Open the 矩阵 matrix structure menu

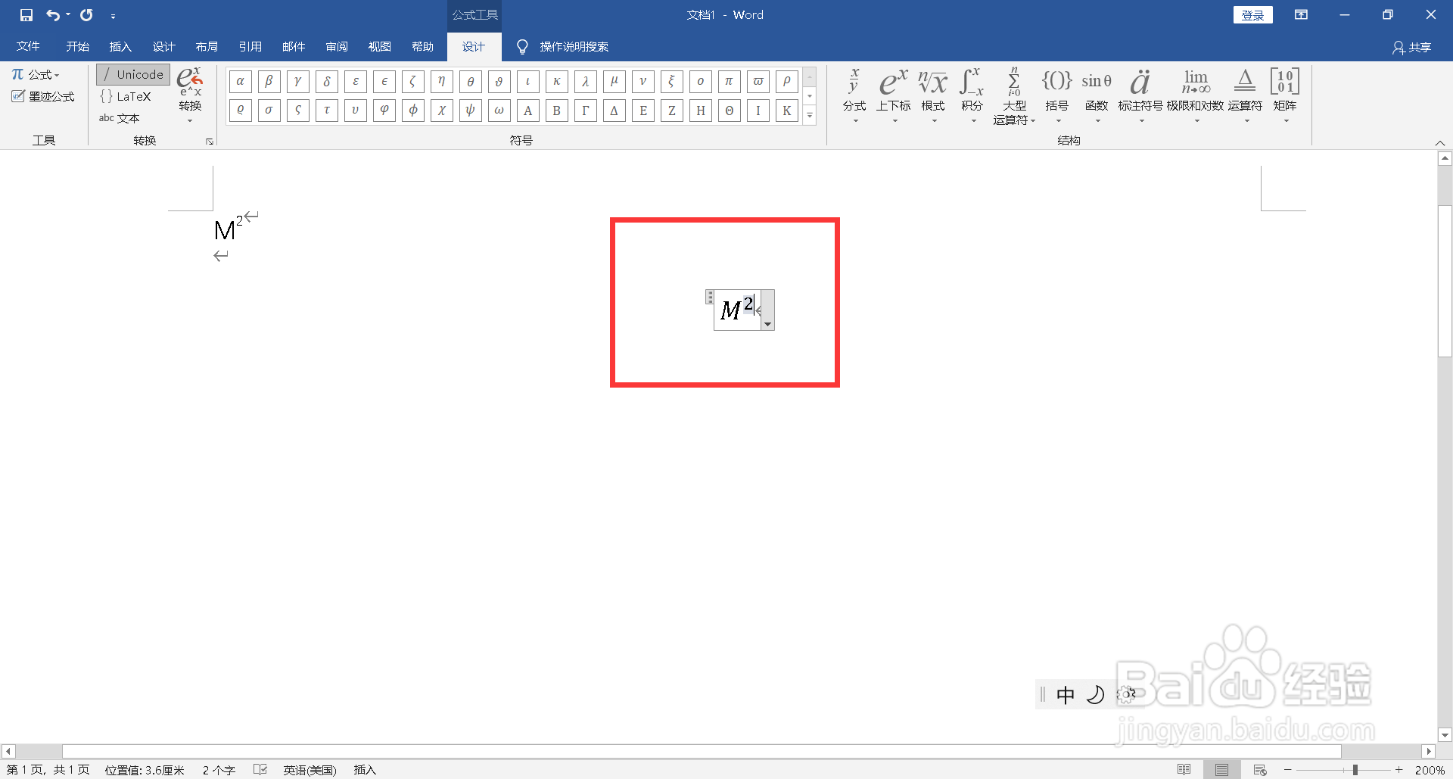pyautogui.click(x=1285, y=95)
